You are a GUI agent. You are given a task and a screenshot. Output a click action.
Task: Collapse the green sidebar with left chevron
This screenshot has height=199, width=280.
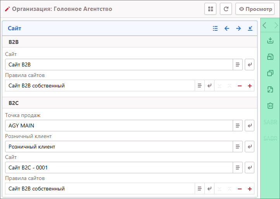264,26
